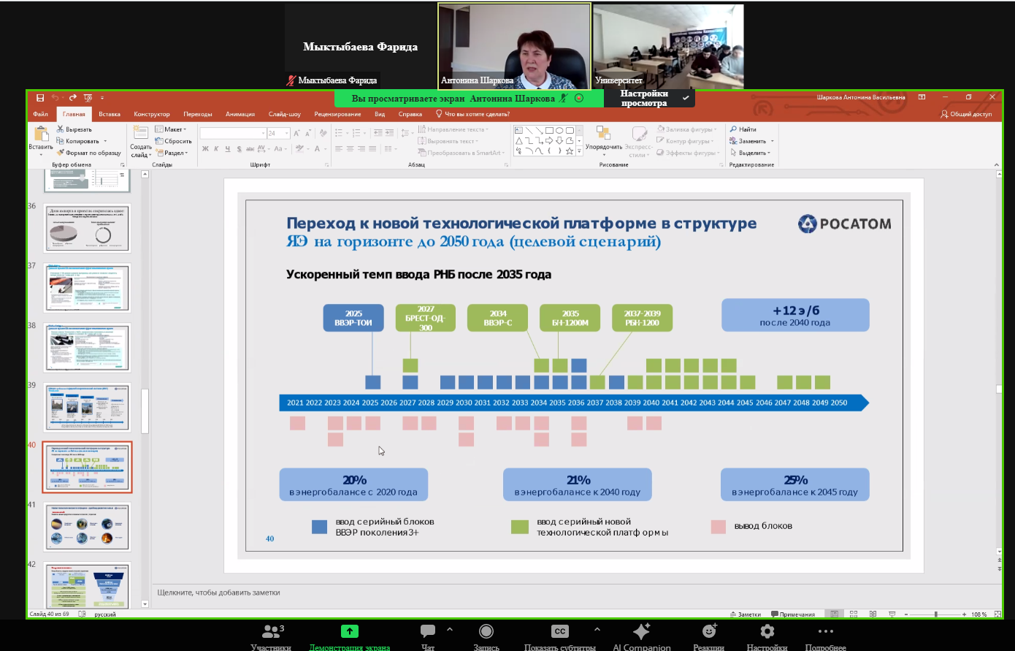
Task: Open the Zoom Participants panel
Action: pyautogui.click(x=272, y=632)
